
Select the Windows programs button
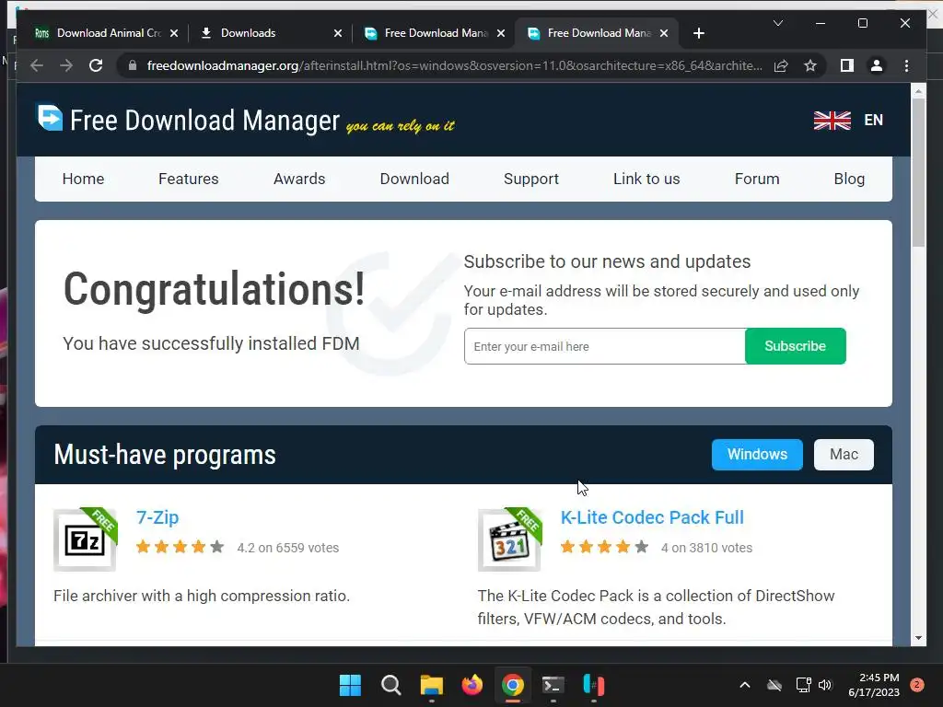(757, 455)
